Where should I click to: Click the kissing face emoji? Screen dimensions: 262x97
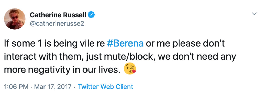130,69
